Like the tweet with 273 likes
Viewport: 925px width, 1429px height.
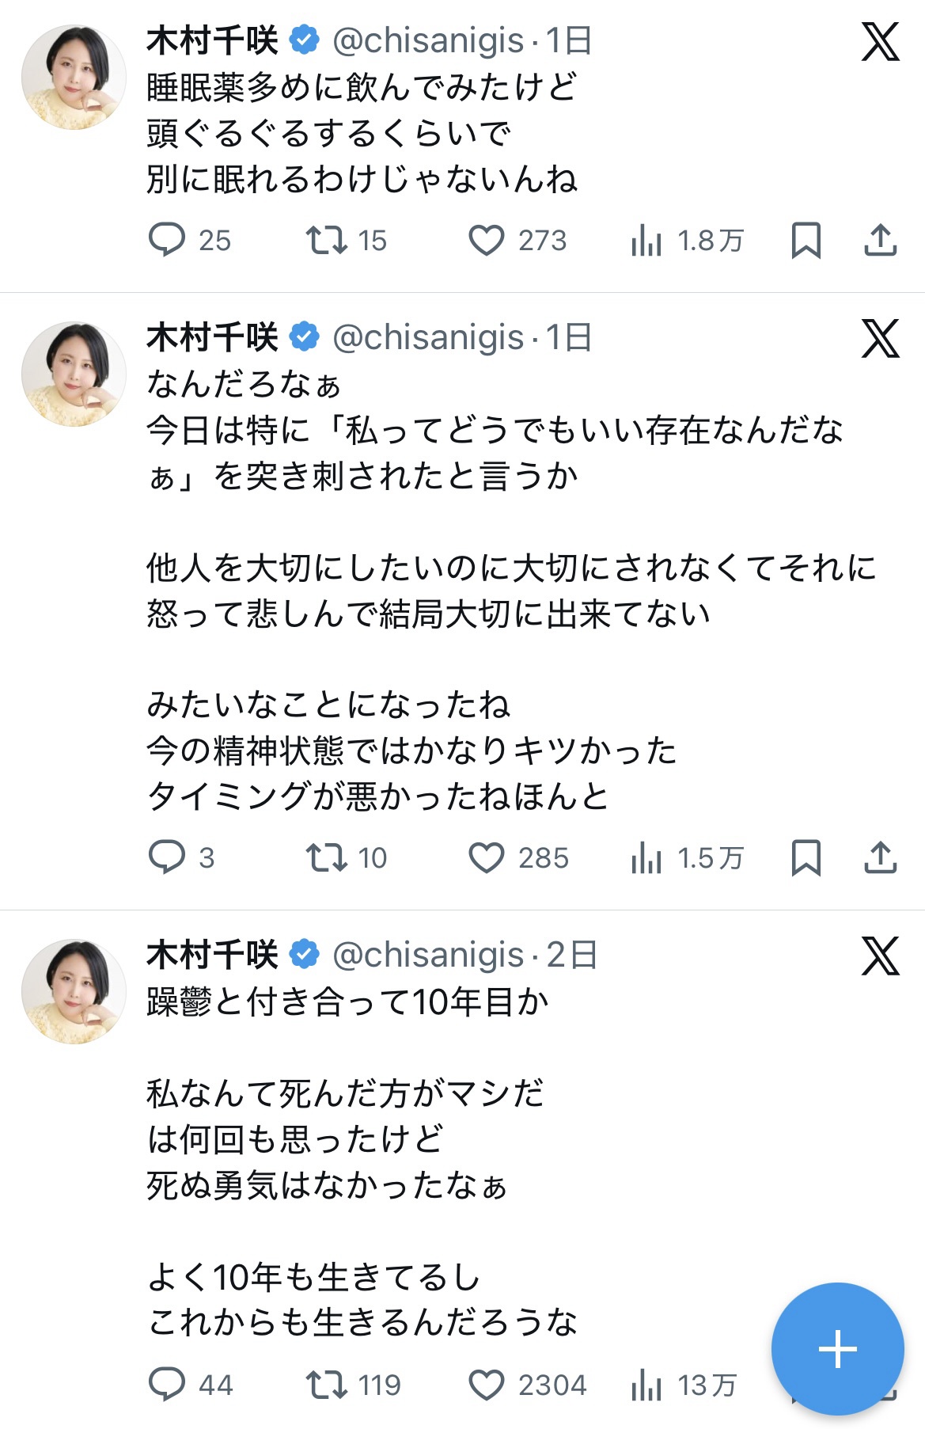point(486,240)
